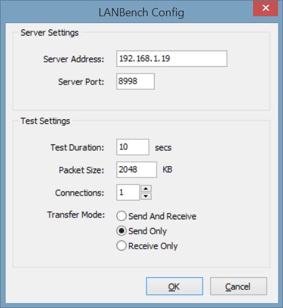
Task: Increase Connections with up arrow
Action: click(146, 189)
